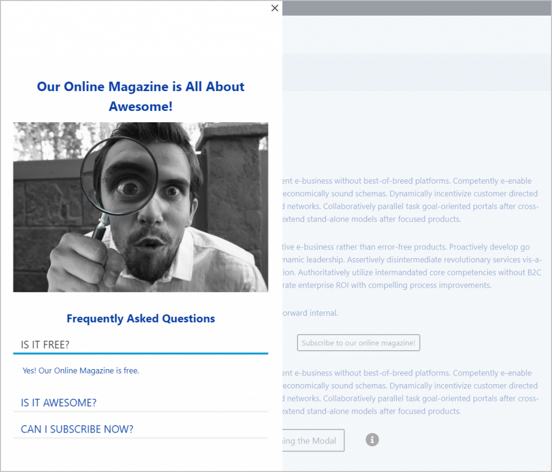Collapse the "IS IT FREE?" accordion header
This screenshot has width=552, height=472.
tap(45, 344)
